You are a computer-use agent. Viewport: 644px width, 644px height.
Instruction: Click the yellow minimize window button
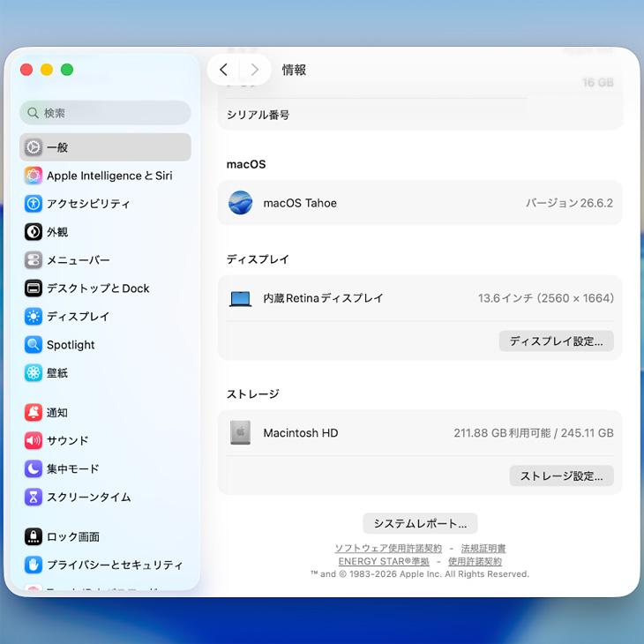tap(47, 70)
